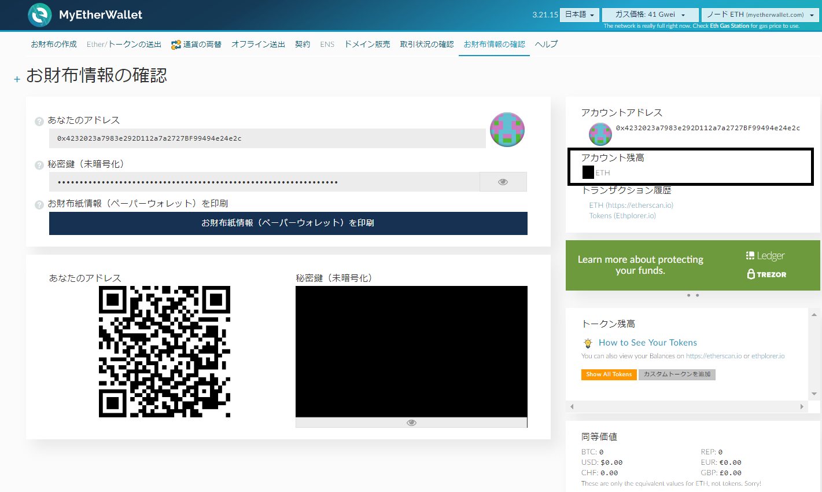Expand the plus icon beside お財布情報の確認 heading
822x492 pixels.
click(17, 79)
